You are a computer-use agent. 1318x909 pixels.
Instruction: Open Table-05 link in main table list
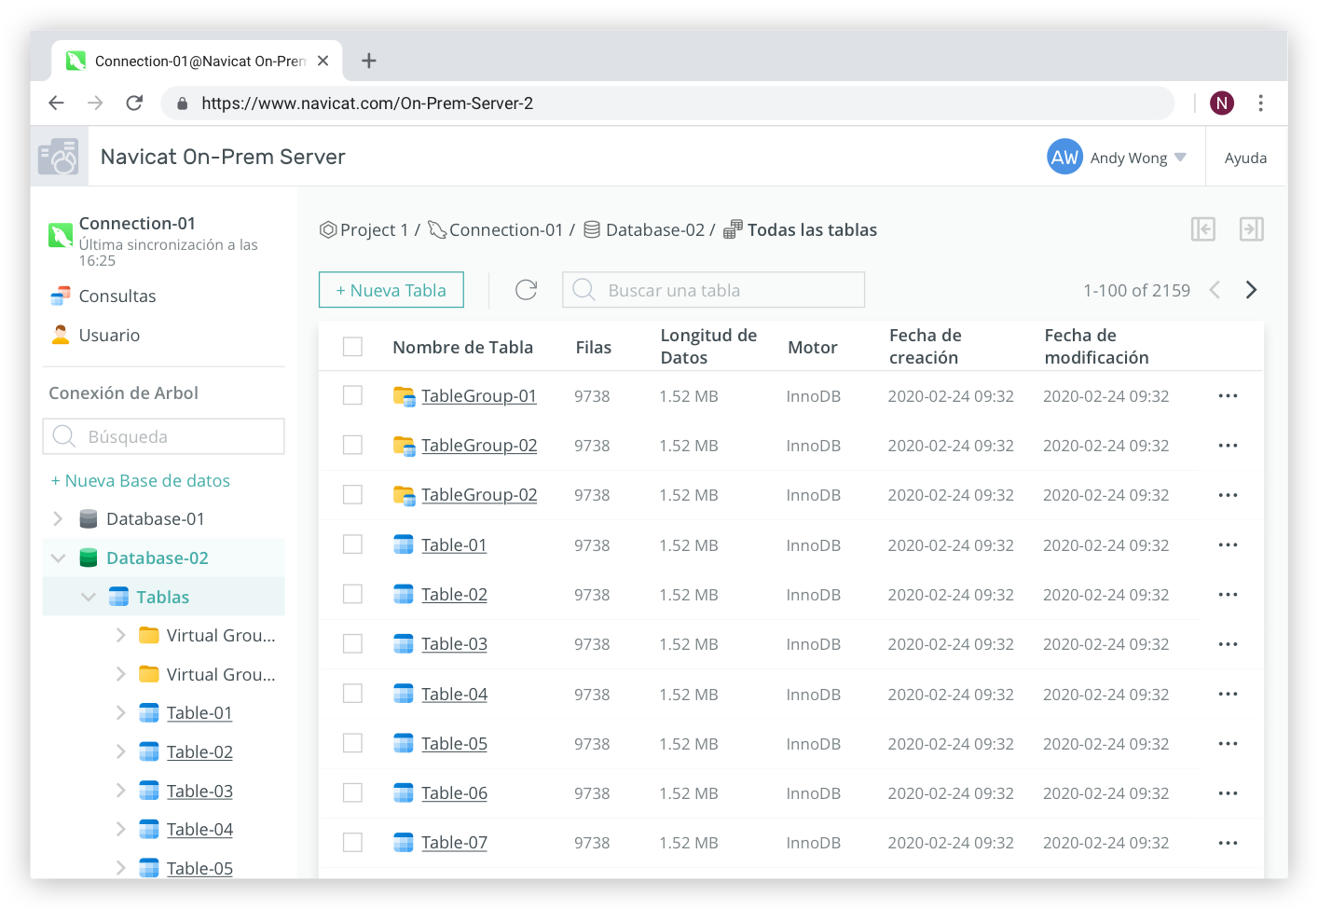454,744
